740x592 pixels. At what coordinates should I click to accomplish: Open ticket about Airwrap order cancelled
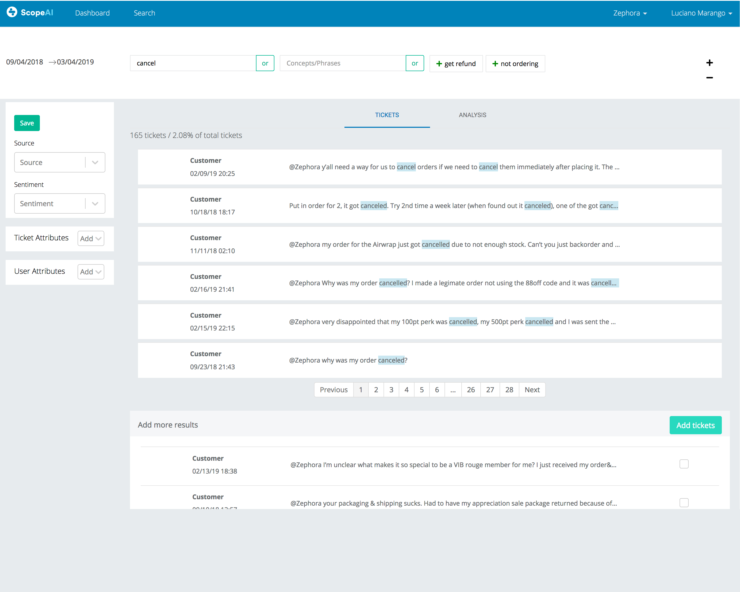point(430,244)
